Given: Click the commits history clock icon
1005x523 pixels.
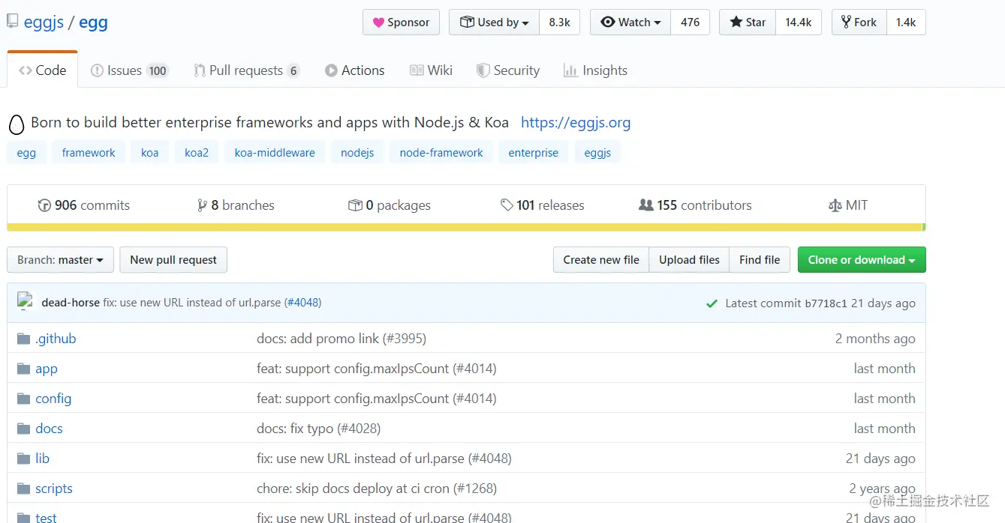Looking at the screenshot, I should point(44,205).
